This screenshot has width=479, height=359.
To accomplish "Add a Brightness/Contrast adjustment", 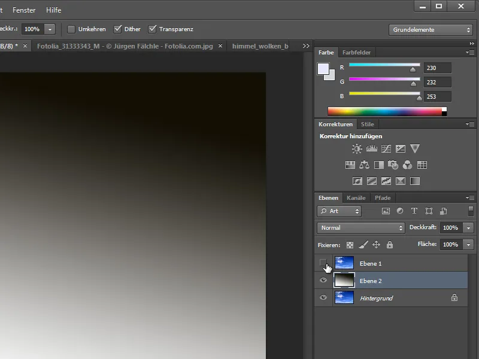I will click(356, 148).
